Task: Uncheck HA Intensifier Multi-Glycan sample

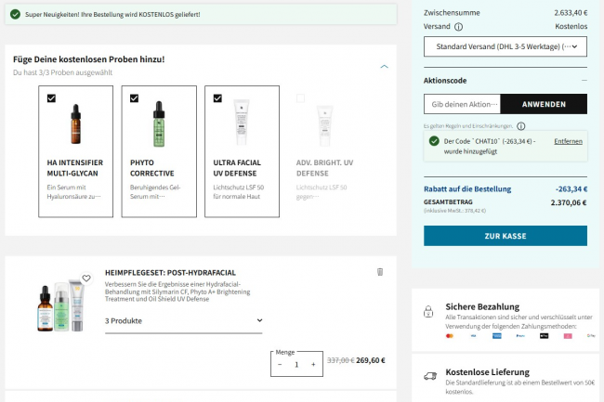Action: [51, 97]
